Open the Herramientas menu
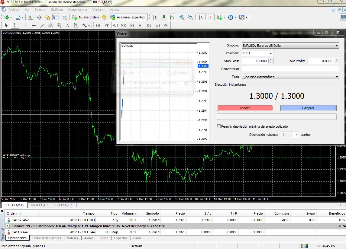Image resolution: width=346 pixels, height=249 pixels. pyautogui.click(x=77, y=10)
